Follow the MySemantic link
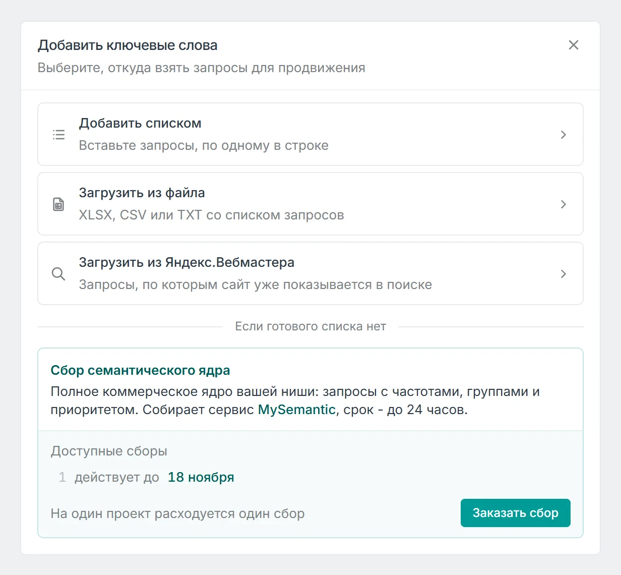Image resolution: width=621 pixels, height=575 pixels. [296, 410]
